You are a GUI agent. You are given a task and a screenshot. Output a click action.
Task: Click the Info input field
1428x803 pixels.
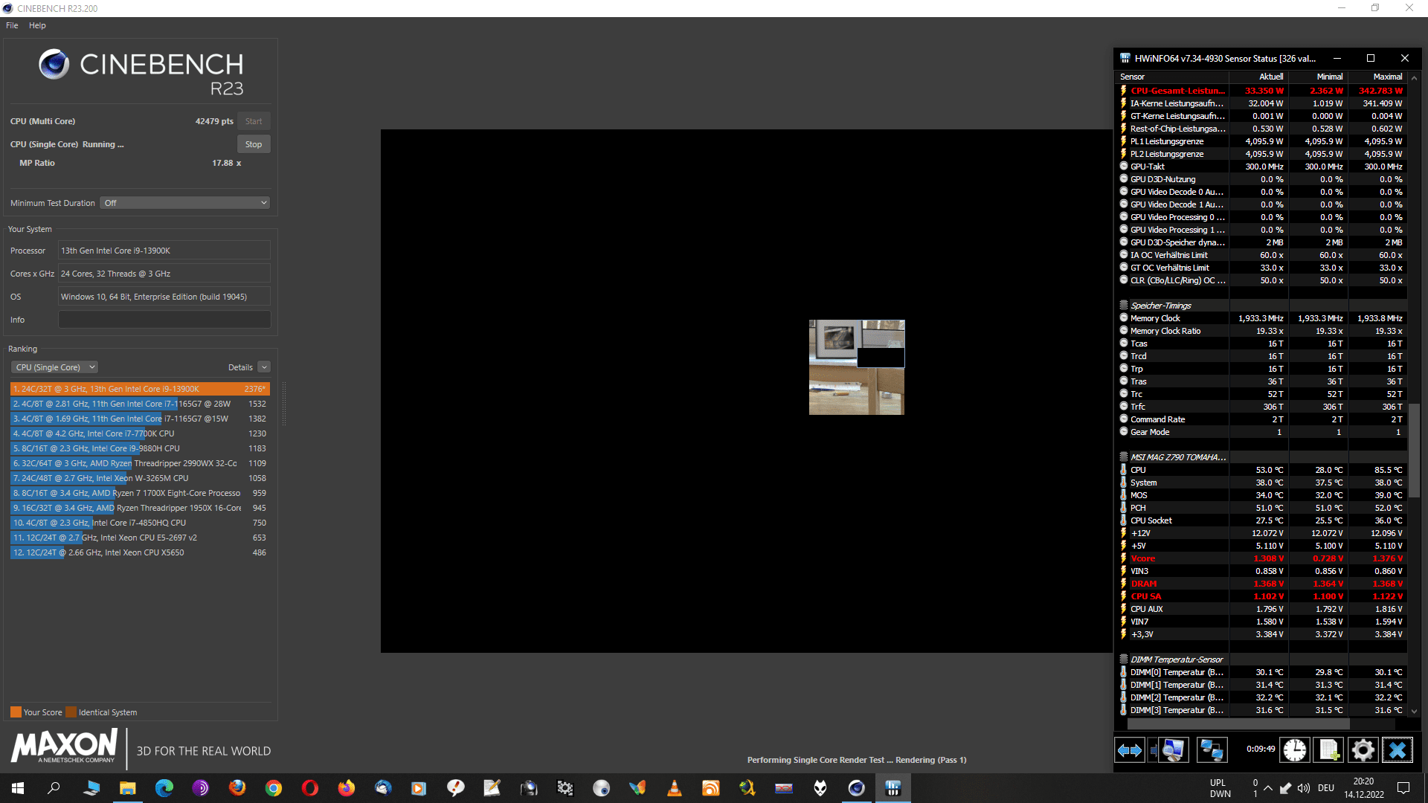(x=164, y=320)
